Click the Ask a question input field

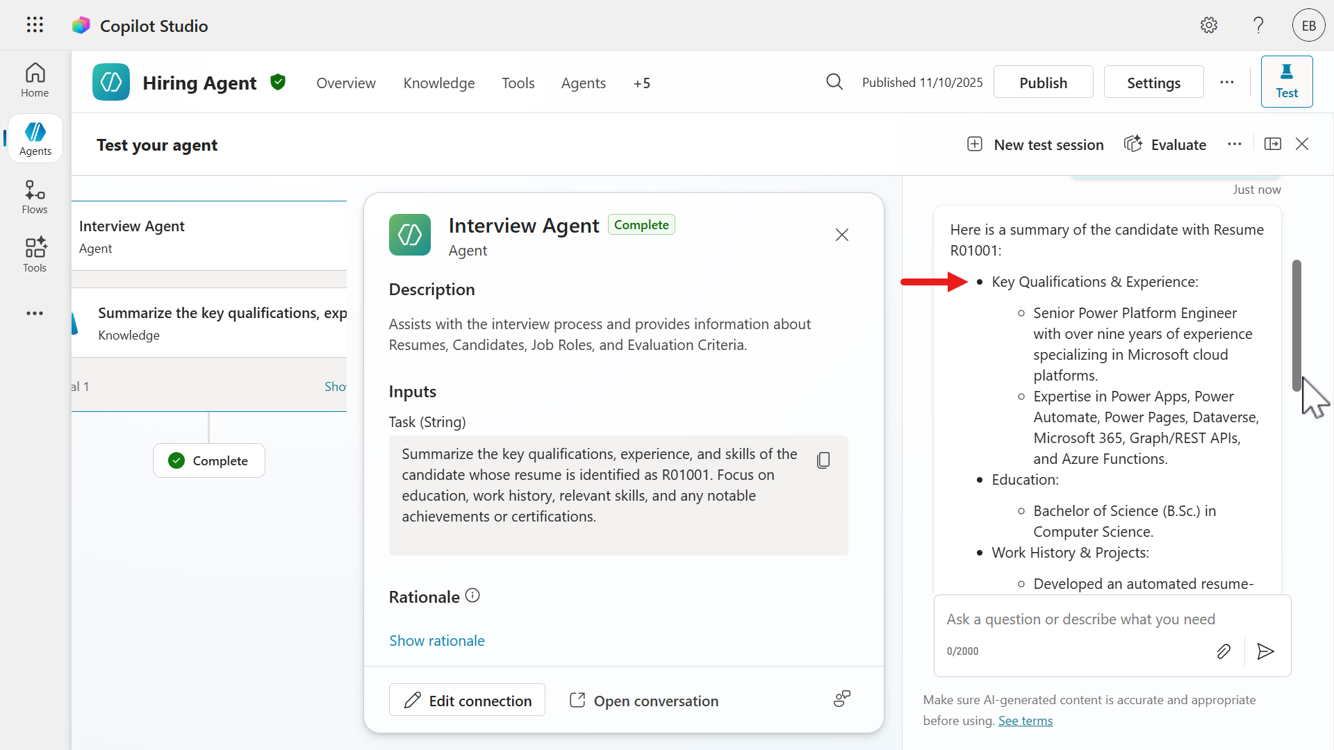point(1080,619)
